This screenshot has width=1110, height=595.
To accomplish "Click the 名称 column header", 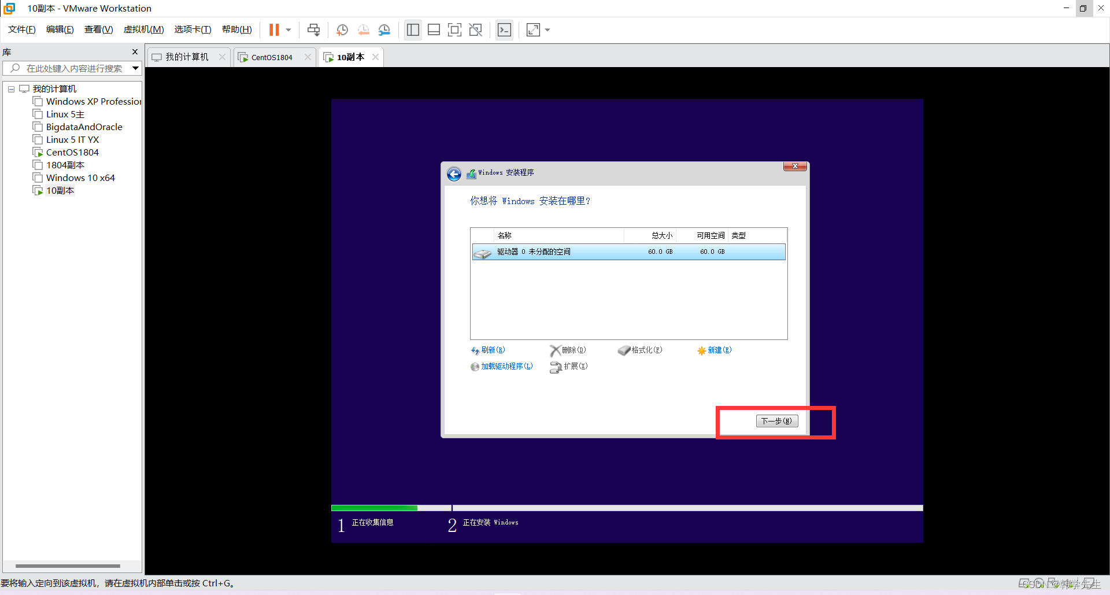I will (x=560, y=235).
